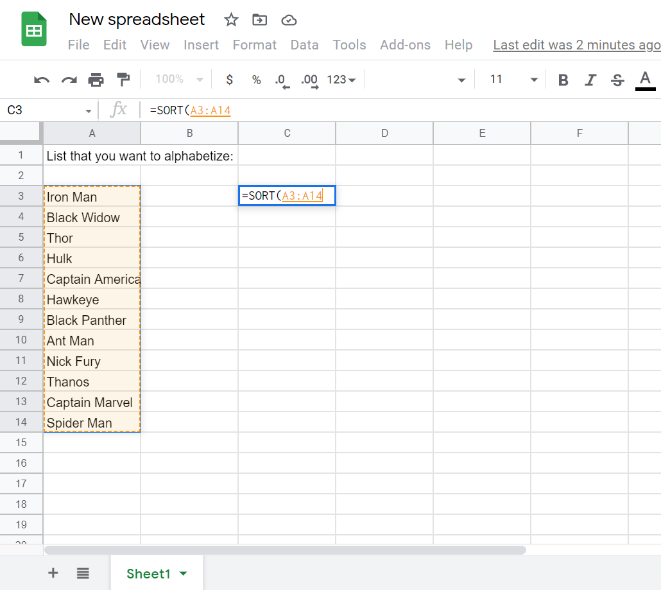
Task: Click cell containing Black Panther
Action: (92, 319)
